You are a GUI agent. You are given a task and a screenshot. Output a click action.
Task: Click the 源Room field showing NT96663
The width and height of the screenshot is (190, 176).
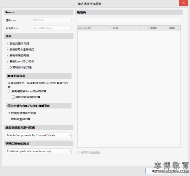pos(52,20)
